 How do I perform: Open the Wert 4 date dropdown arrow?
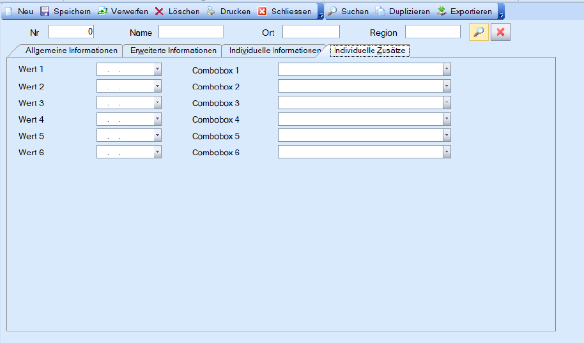(x=158, y=119)
